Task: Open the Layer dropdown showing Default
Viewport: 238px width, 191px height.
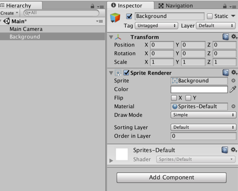Action: (x=216, y=26)
